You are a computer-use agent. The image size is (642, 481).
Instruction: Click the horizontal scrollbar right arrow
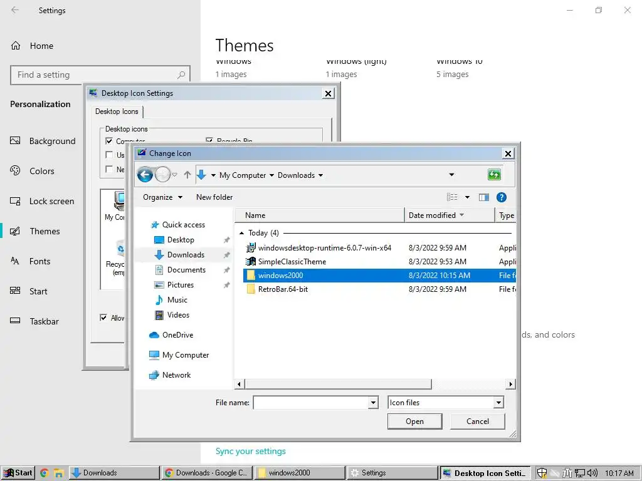(510, 384)
